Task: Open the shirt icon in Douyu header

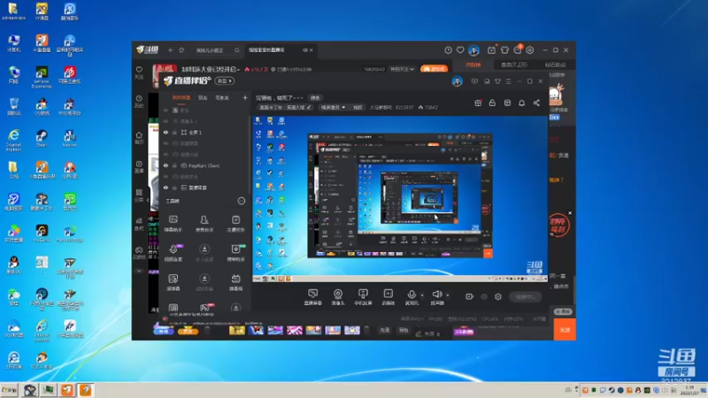Action: click(504, 50)
